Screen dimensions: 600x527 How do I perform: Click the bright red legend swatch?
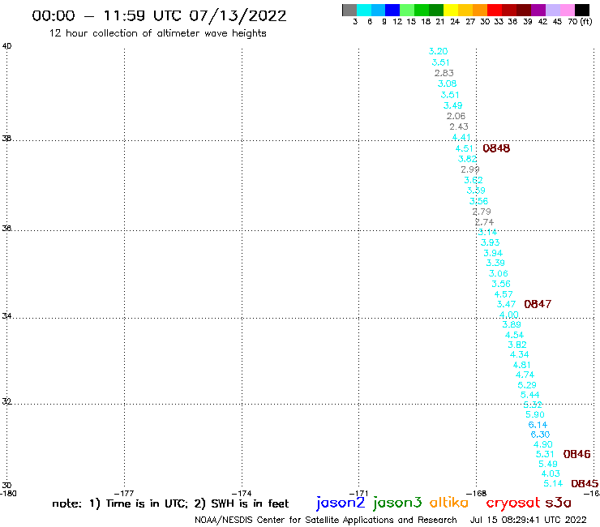(495, 10)
